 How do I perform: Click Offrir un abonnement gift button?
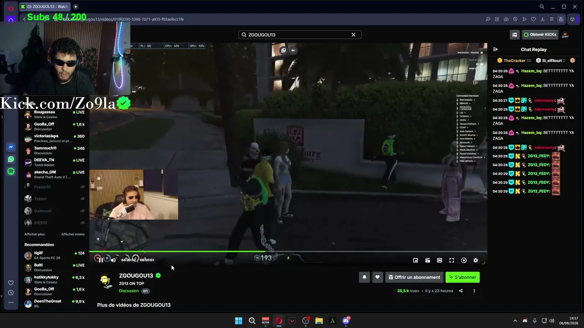[414, 277]
